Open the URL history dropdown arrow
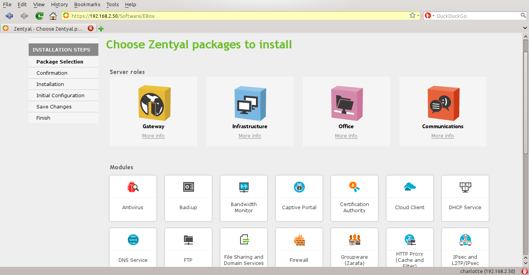Viewport: 529px width, 275px height. (x=418, y=16)
